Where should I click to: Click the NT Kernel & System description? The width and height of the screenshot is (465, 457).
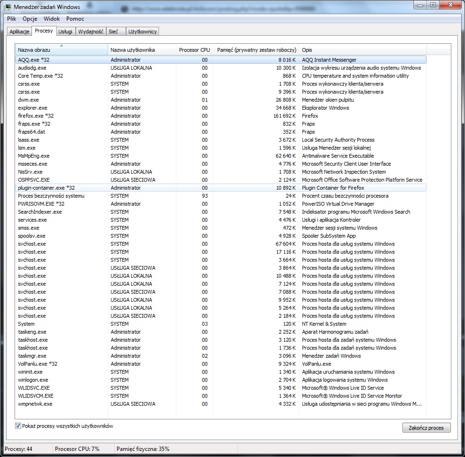click(x=324, y=324)
